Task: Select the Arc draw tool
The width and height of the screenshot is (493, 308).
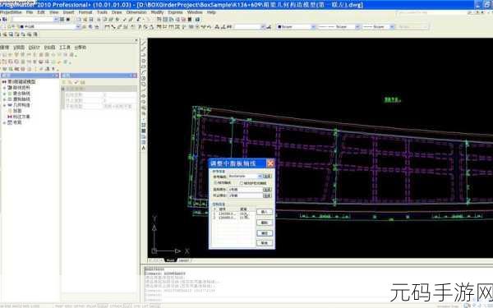Action: tap(144, 73)
